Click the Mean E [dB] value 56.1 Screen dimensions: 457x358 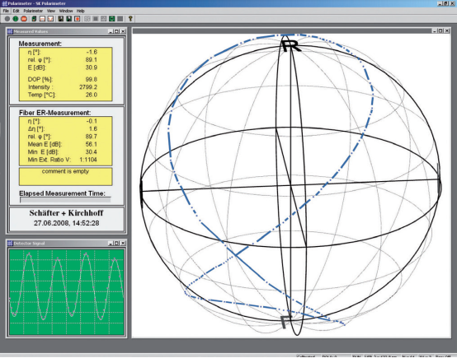tap(92, 144)
